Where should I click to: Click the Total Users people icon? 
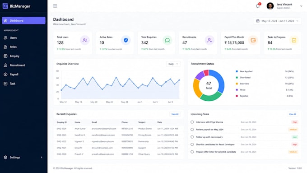(x=85, y=40)
